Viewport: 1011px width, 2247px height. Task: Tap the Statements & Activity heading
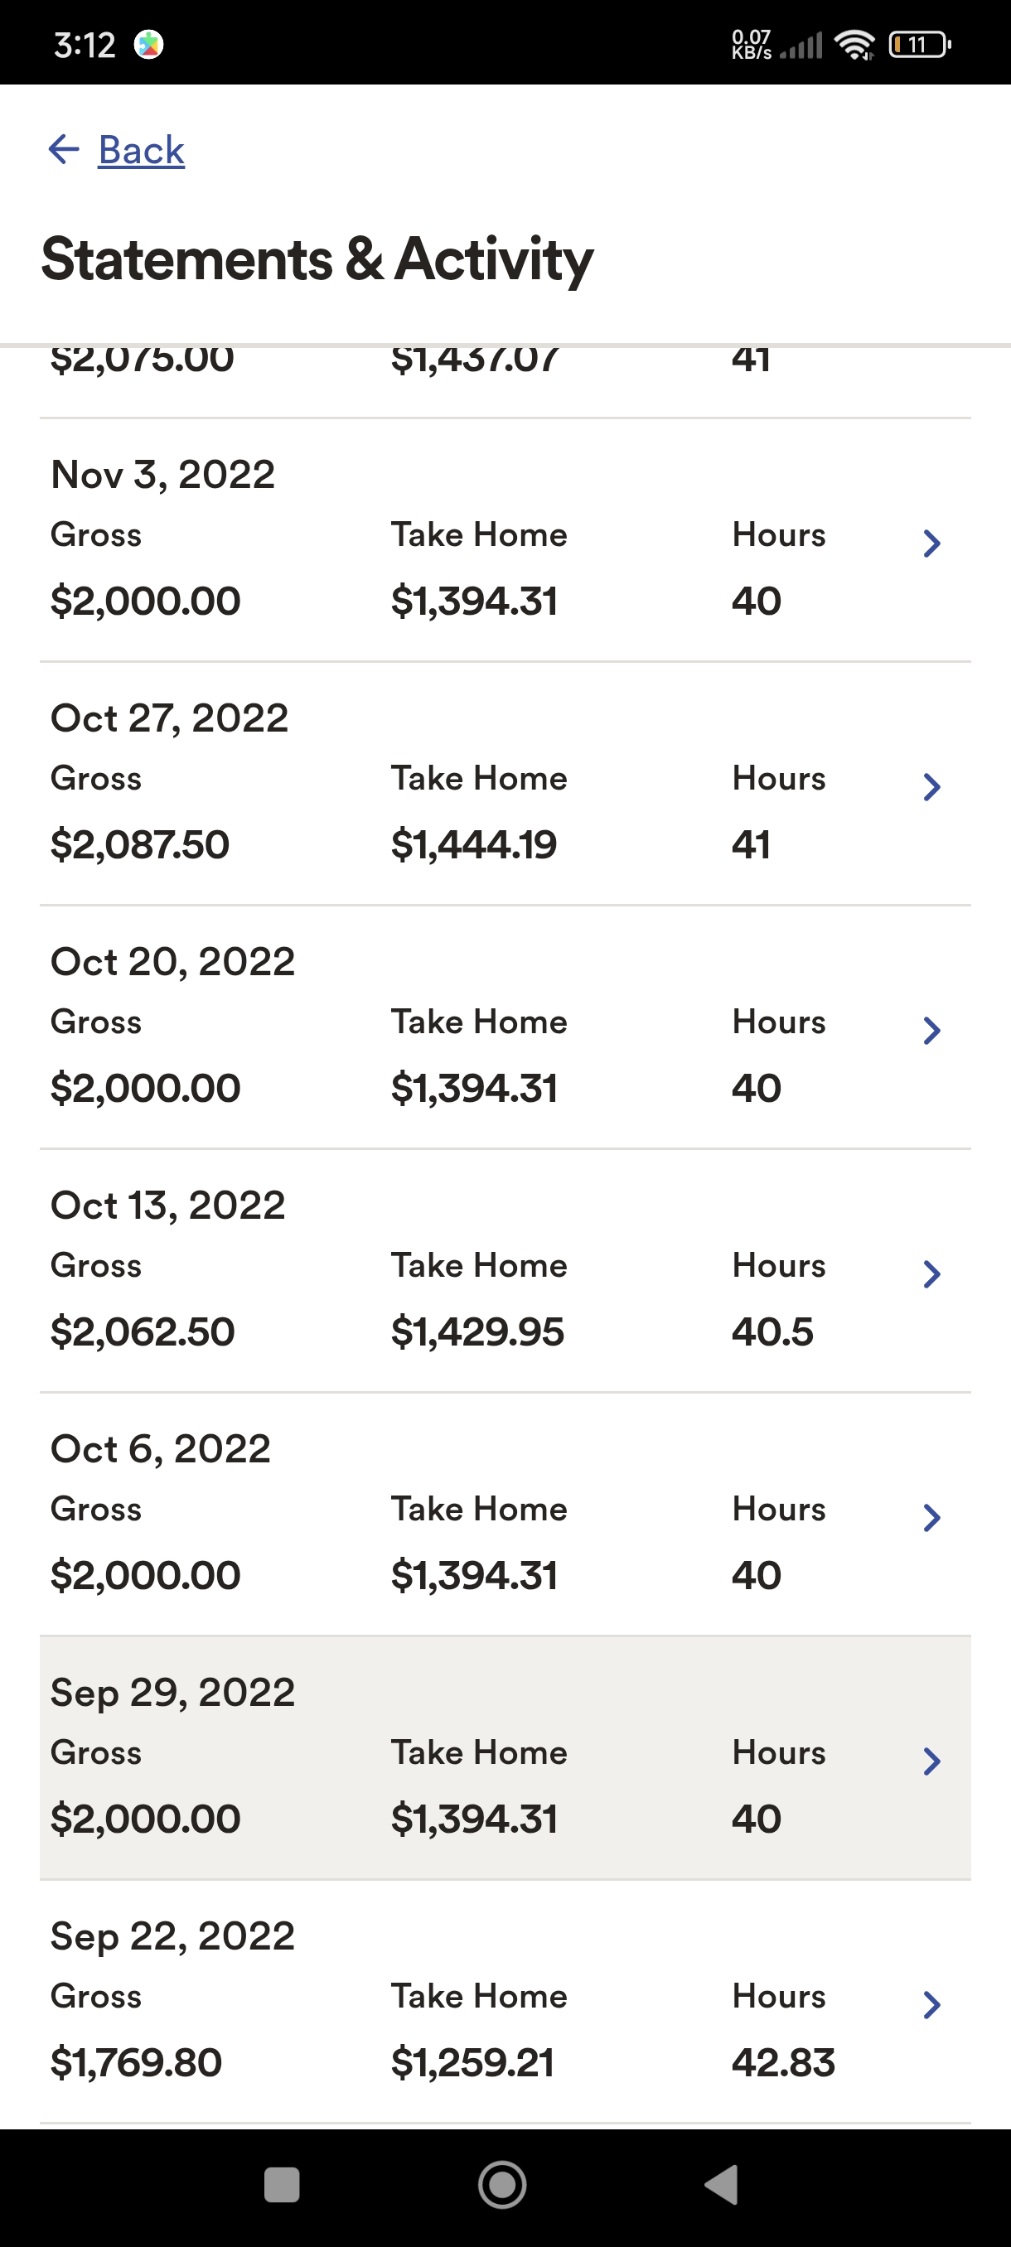pos(317,259)
